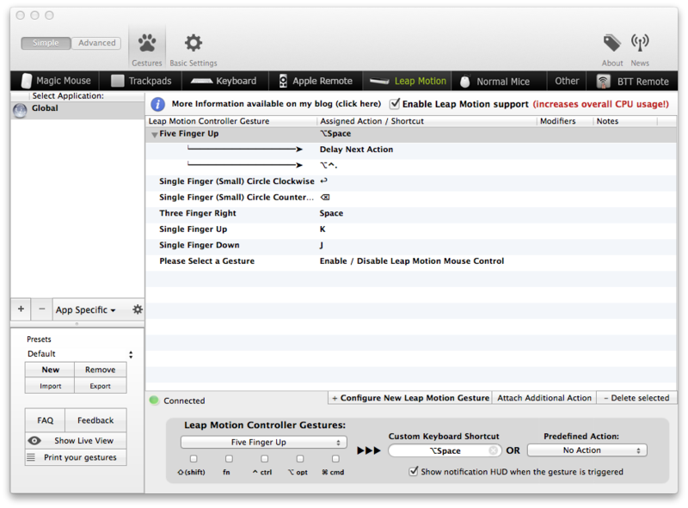The image size is (688, 508).
Task: Open the Default presets dropdown
Action: pyautogui.click(x=80, y=354)
